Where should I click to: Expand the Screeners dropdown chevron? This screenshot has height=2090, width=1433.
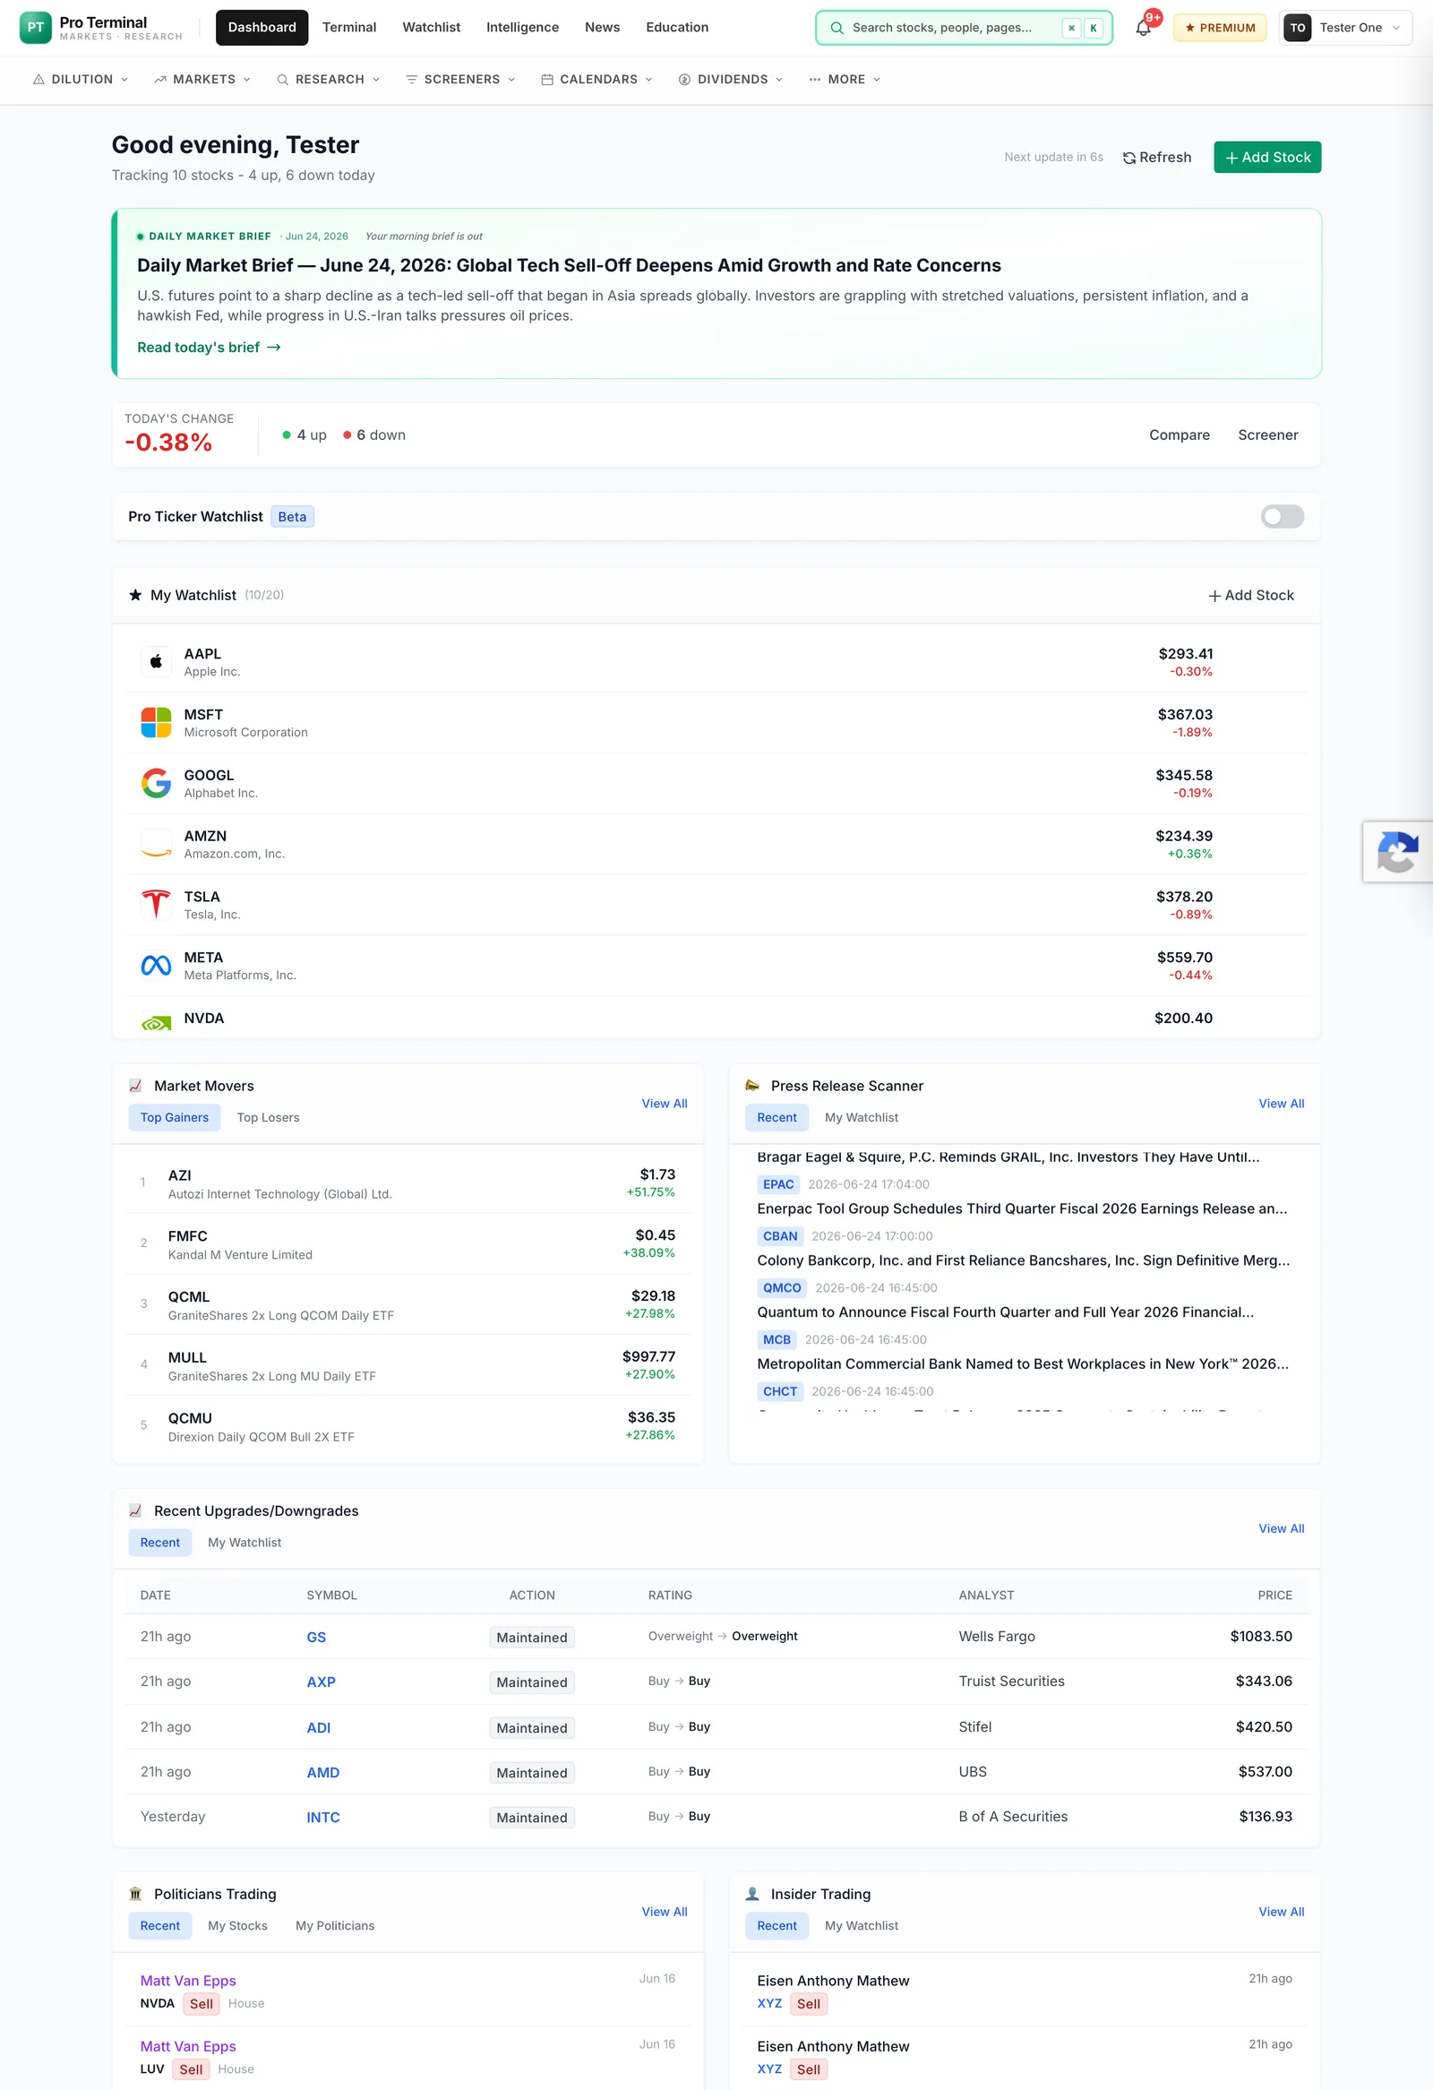511,79
